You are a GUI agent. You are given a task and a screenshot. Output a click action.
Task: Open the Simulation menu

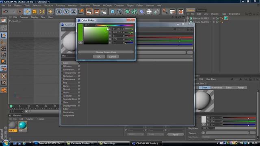[x=85, y=5]
